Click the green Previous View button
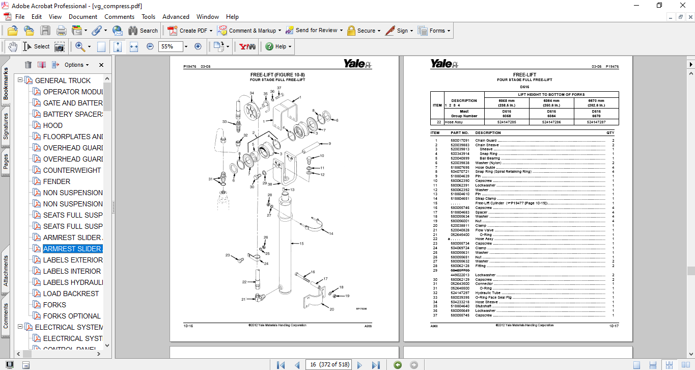Screen dimensions: 695x370 tap(398, 365)
